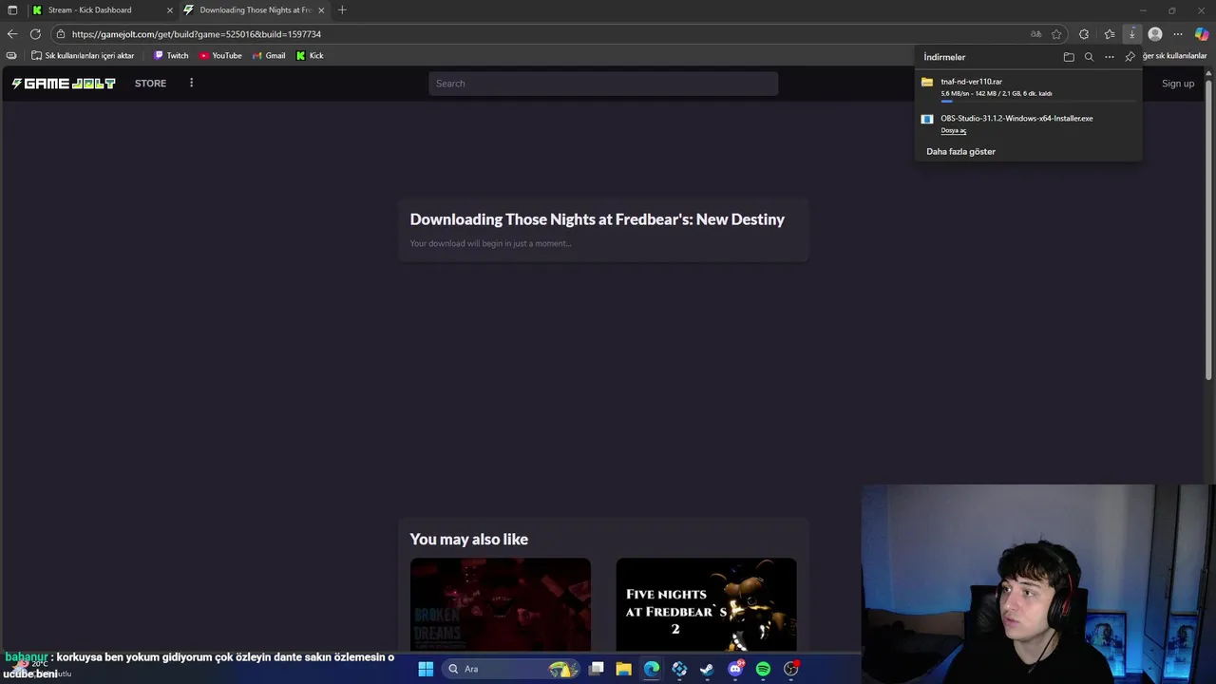
Task: Open the tab actions menu icon
Action: 12,9
